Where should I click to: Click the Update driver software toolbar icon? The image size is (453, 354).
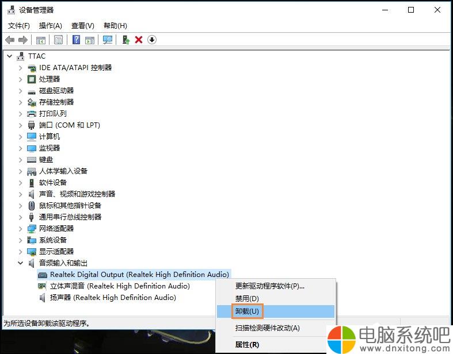click(125, 40)
